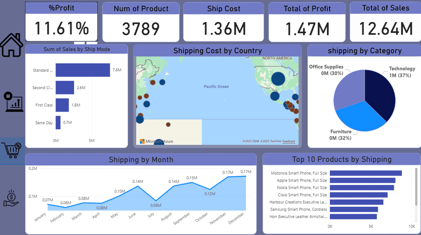Select the Total of Profit card 1.47M
This screenshot has width=421, height=235.
coord(307,22)
